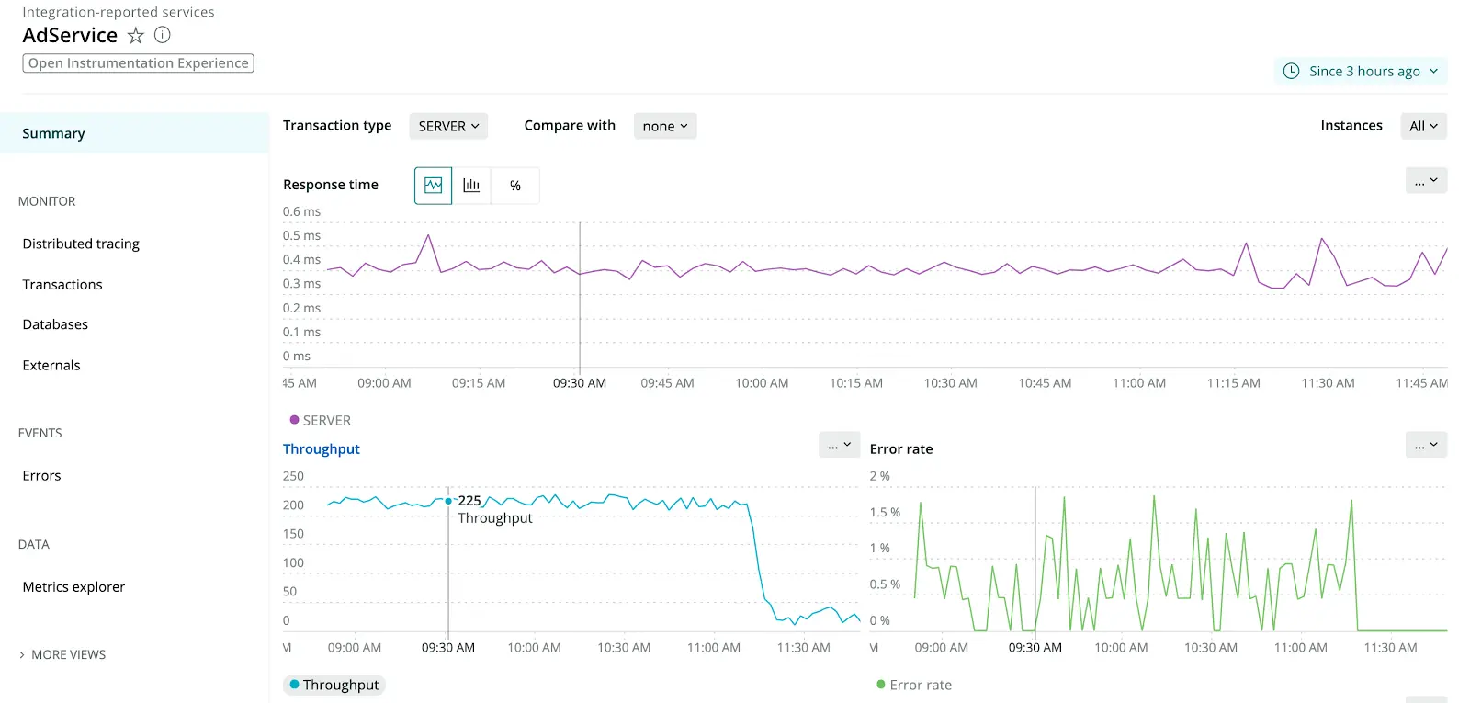Viewport: 1470px width, 703px height.
Task: Expand MORE VIEWS in the sidebar
Action: pyautogui.click(x=62, y=654)
